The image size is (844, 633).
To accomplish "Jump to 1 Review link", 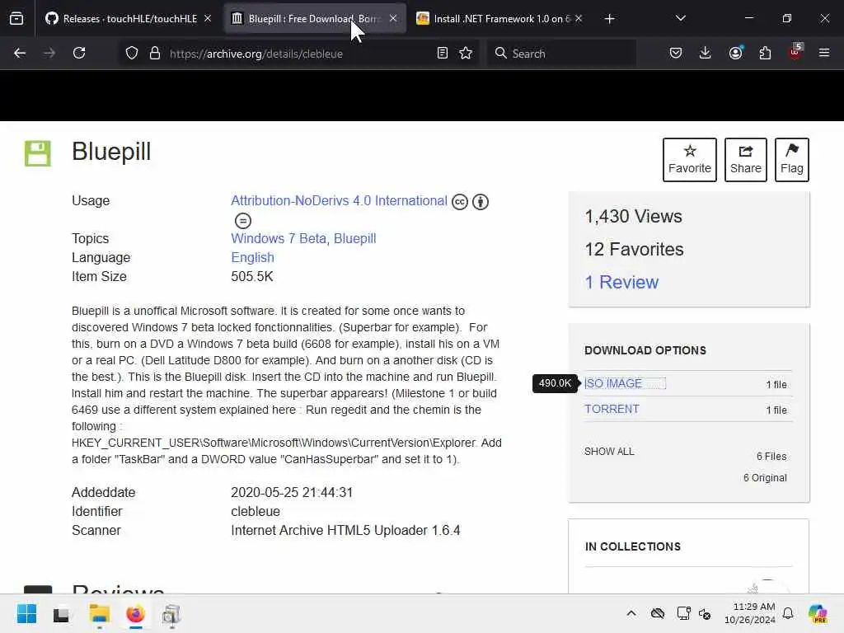I will pos(621,282).
